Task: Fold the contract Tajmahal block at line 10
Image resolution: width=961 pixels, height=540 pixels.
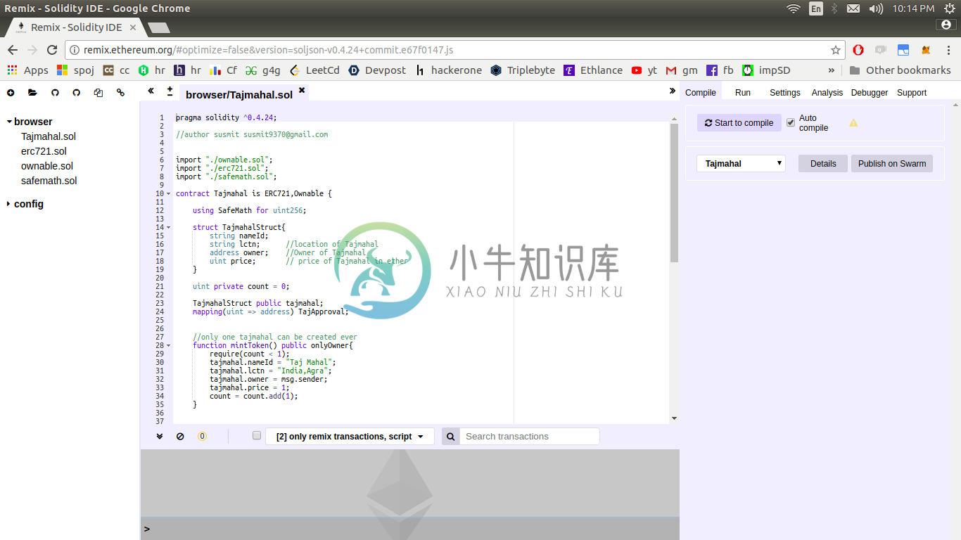Action: (x=168, y=193)
